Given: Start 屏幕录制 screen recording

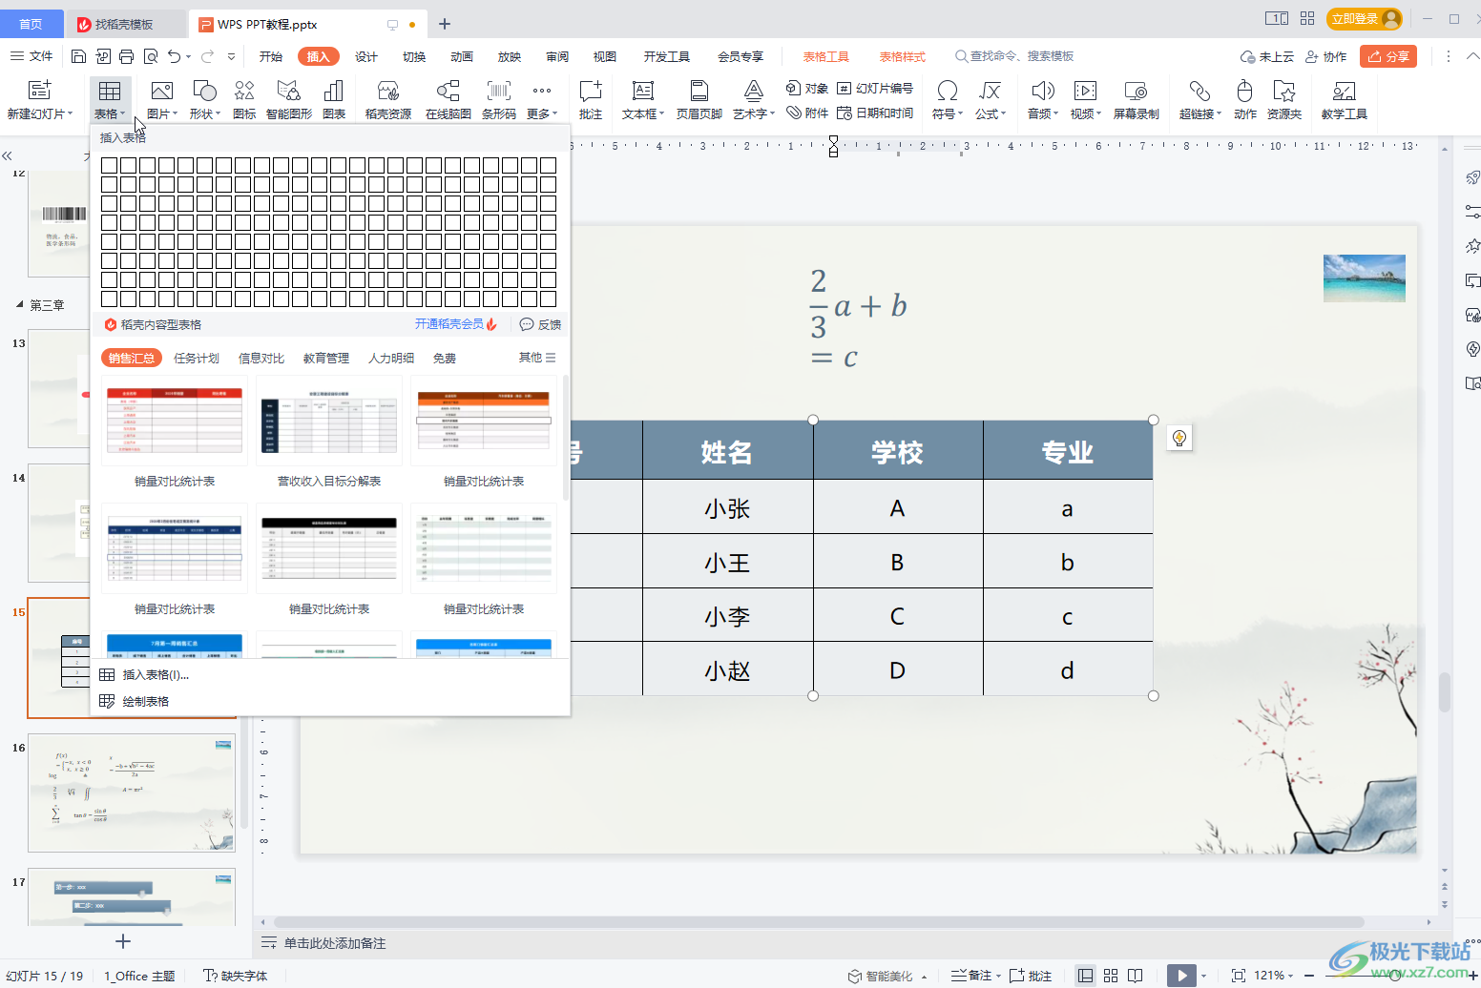Looking at the screenshot, I should [x=1137, y=99].
